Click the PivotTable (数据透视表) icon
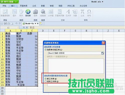Viewport: 125px width, 95px height. 5,11
